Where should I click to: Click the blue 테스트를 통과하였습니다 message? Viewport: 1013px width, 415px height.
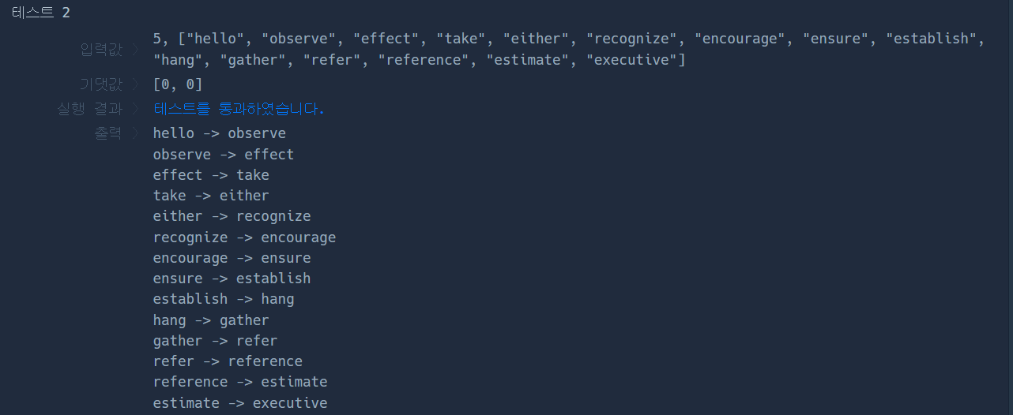click(x=239, y=109)
